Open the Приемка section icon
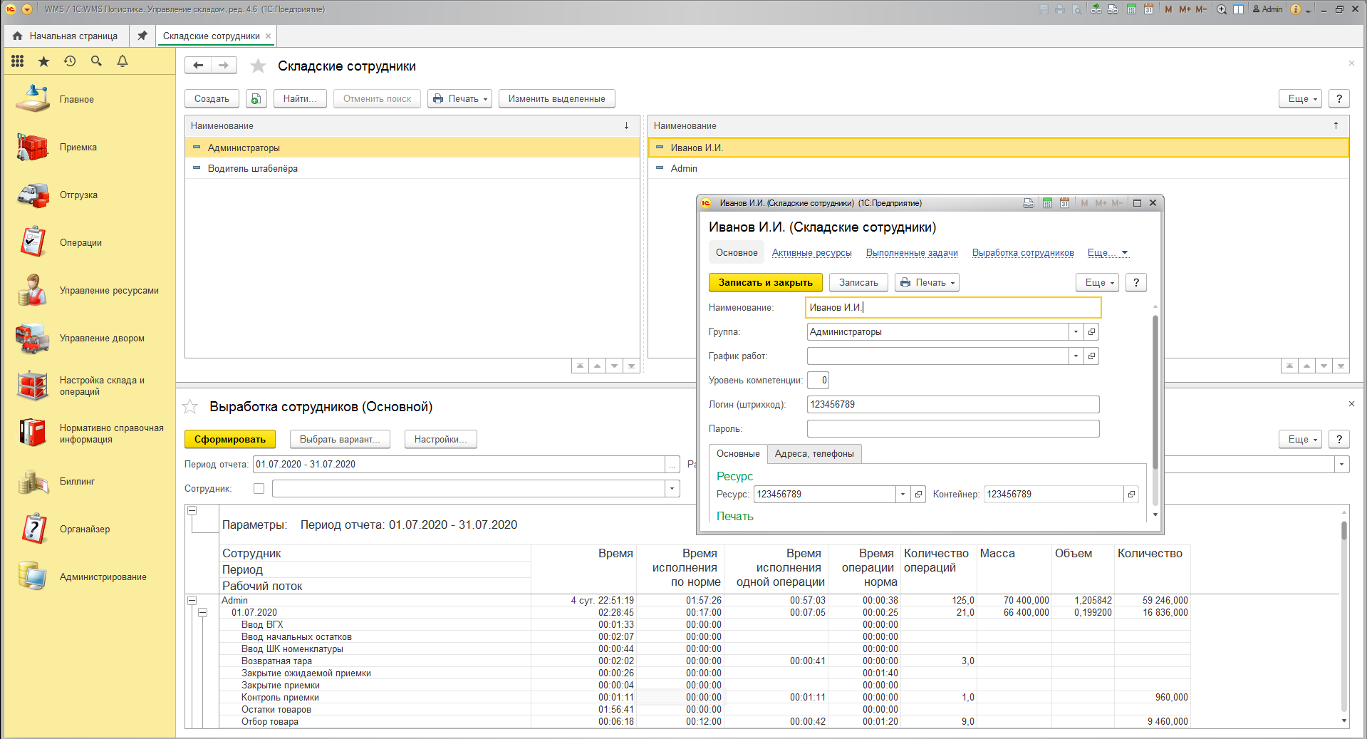 pyautogui.click(x=33, y=148)
